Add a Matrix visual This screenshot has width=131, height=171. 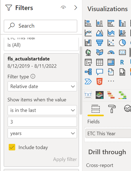tap(111, 62)
